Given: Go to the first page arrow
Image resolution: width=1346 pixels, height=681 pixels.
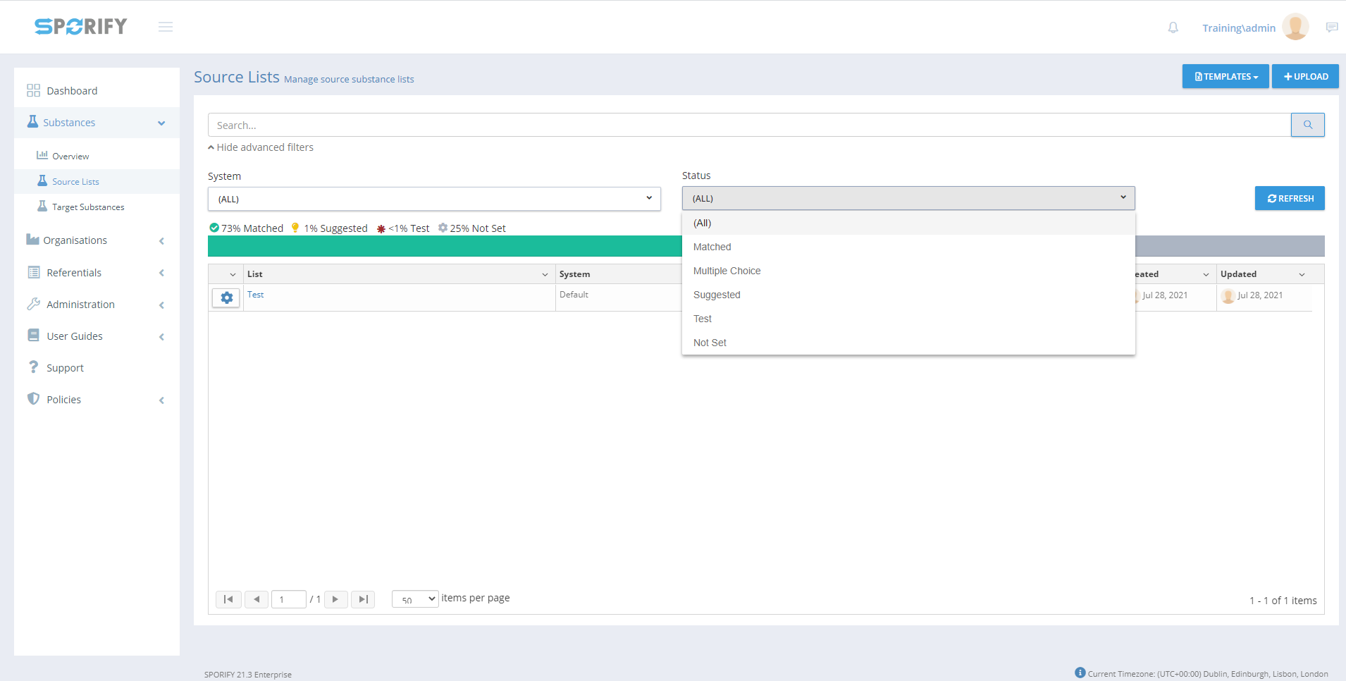Looking at the screenshot, I should click(228, 599).
